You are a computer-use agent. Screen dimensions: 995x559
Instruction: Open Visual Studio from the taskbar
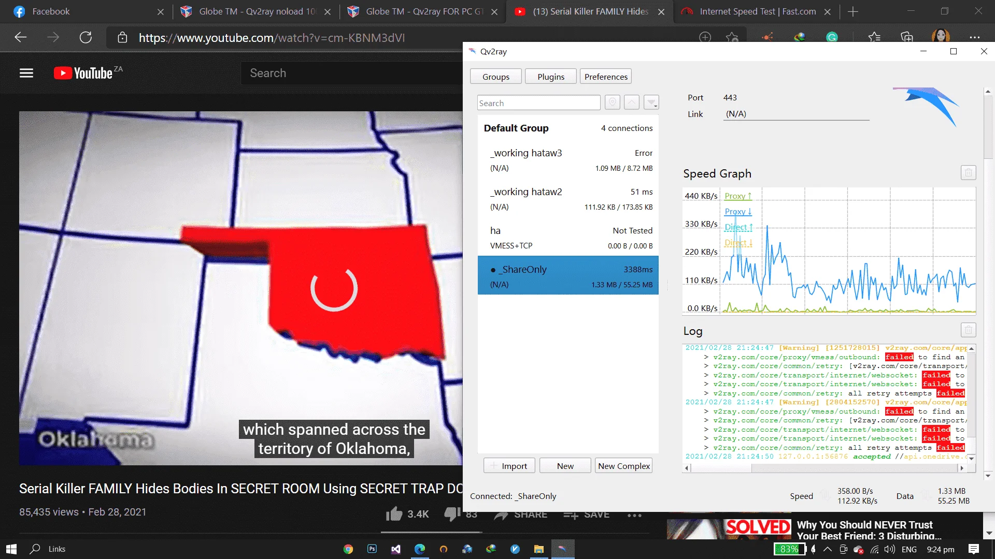(x=396, y=549)
